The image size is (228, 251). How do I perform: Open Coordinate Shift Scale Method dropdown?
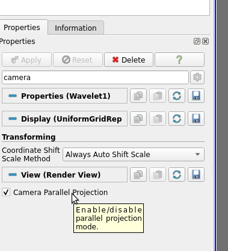(x=134, y=154)
